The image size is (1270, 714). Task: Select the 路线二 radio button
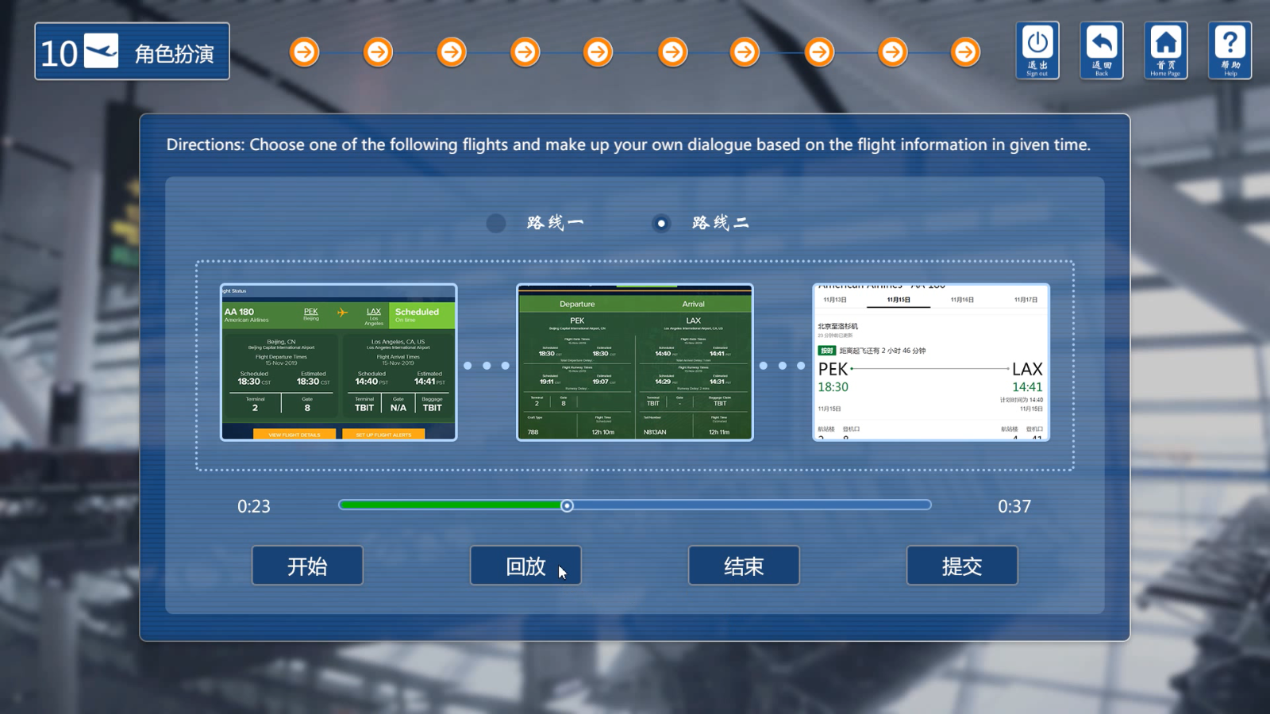point(660,224)
